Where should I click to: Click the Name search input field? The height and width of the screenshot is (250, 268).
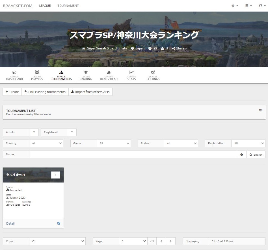[x=133, y=155]
